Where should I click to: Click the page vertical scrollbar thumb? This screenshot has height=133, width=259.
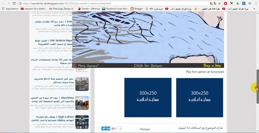[x=257, y=87]
